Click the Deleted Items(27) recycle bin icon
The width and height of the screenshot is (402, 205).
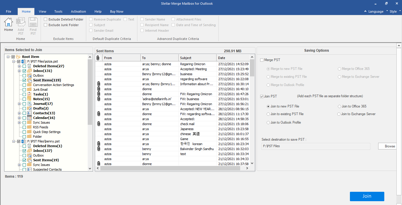click(x=29, y=66)
